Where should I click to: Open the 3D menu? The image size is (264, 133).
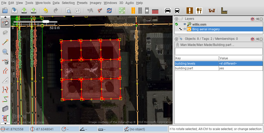click(121, 3)
